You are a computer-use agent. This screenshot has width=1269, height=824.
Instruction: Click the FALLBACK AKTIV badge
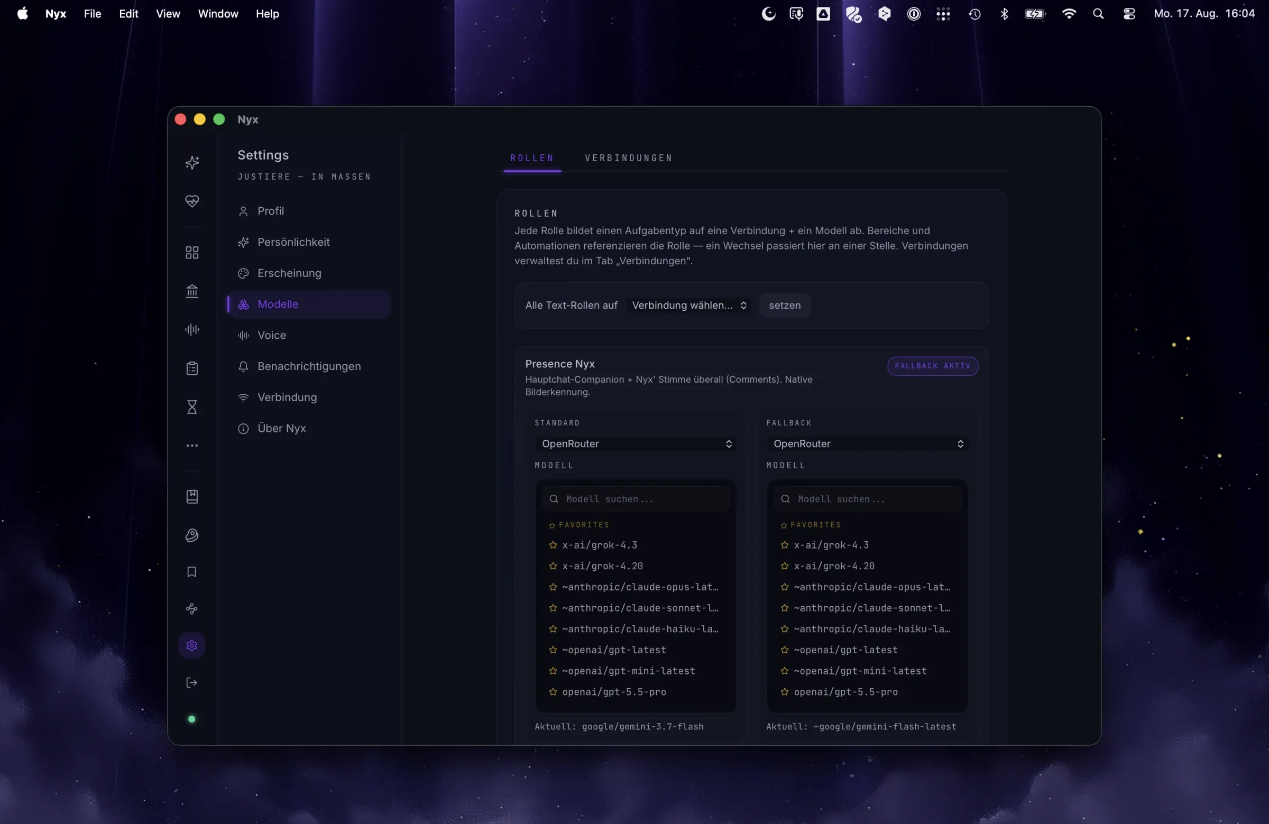[933, 366]
